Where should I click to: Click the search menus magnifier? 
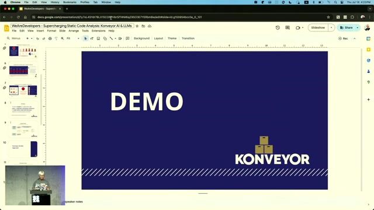(x=8, y=38)
